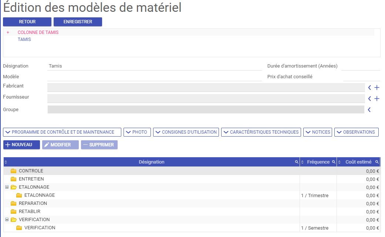385x237 pixels.
Task: Sort by Coût estimé column header
Action: tap(358, 162)
